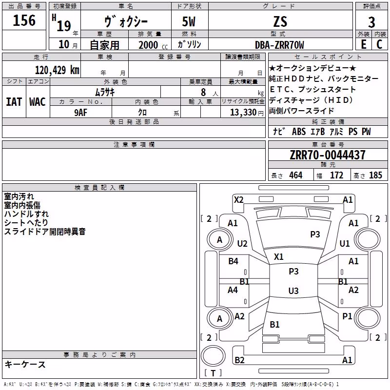Select the car name ヴォクシー
Screen dimensions: 390x390
pos(126,21)
